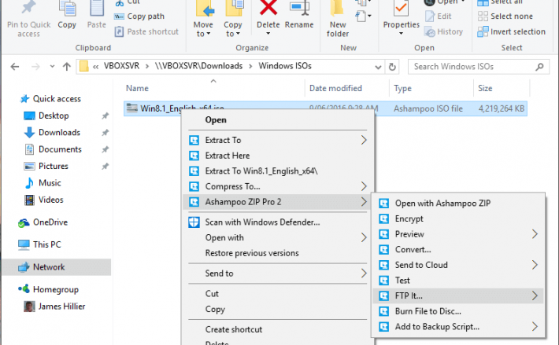Sort by the Date modified column
Screen dimensions: 559x345
(335, 88)
